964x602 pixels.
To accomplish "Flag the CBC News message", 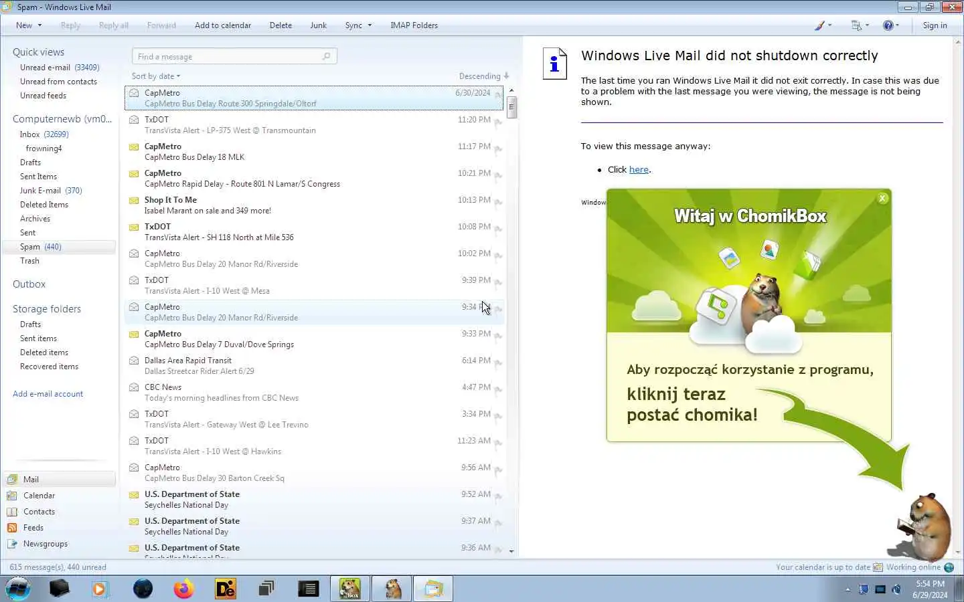I will 498,389.
